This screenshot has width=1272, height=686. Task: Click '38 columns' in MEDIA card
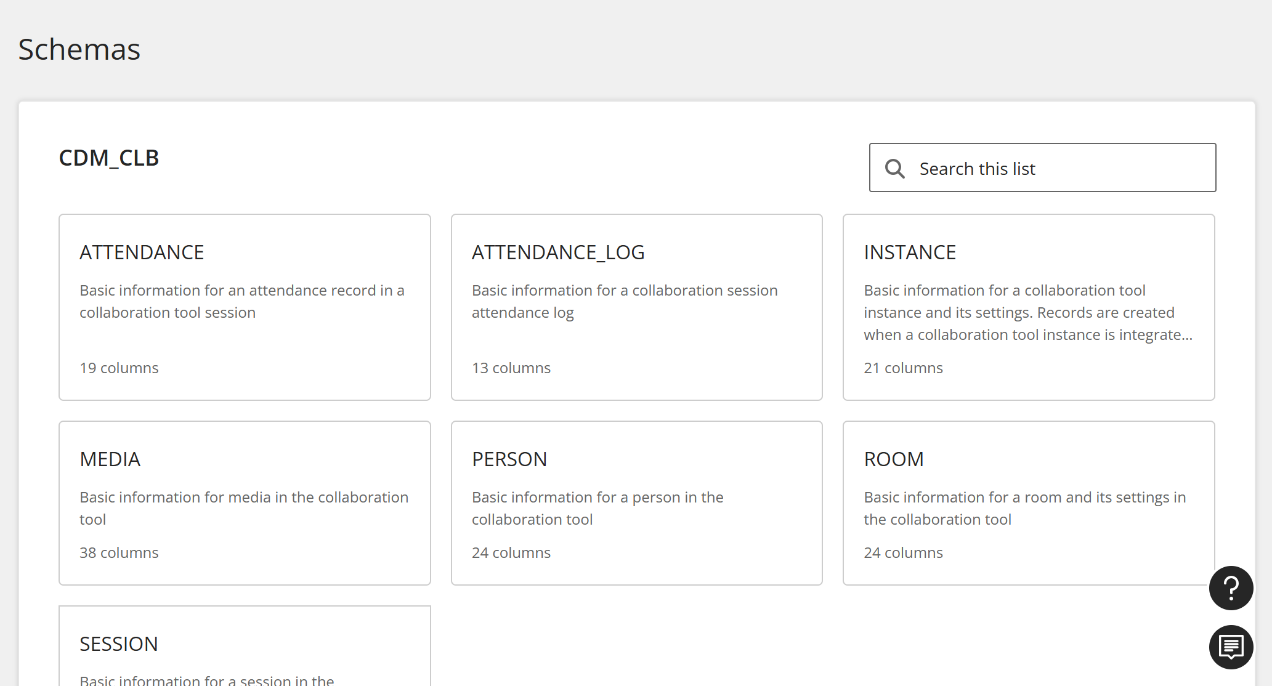119,552
